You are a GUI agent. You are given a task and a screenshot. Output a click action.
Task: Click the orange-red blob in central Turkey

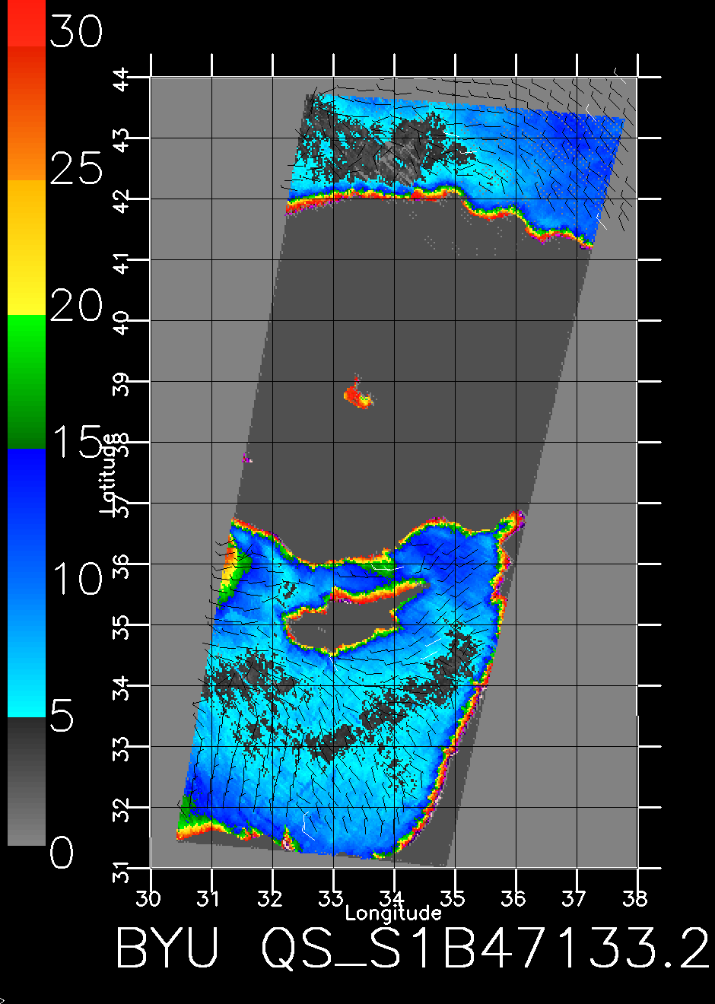click(x=357, y=395)
